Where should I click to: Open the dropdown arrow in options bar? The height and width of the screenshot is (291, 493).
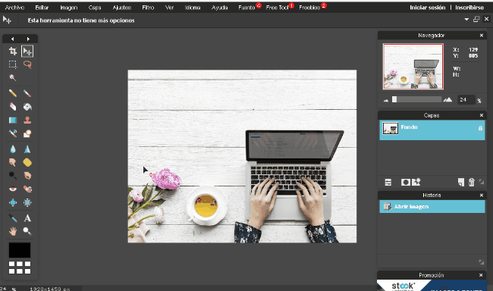tap(466, 19)
